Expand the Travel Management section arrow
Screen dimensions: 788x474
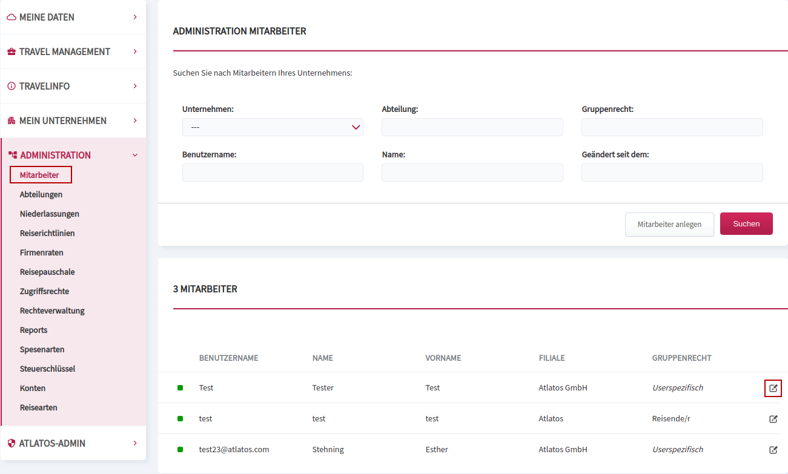coord(135,51)
